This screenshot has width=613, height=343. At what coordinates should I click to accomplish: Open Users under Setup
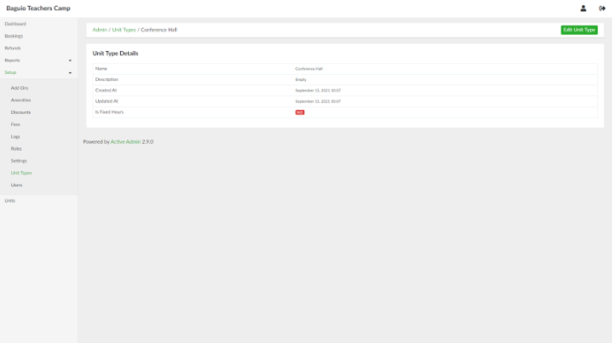[x=17, y=185]
